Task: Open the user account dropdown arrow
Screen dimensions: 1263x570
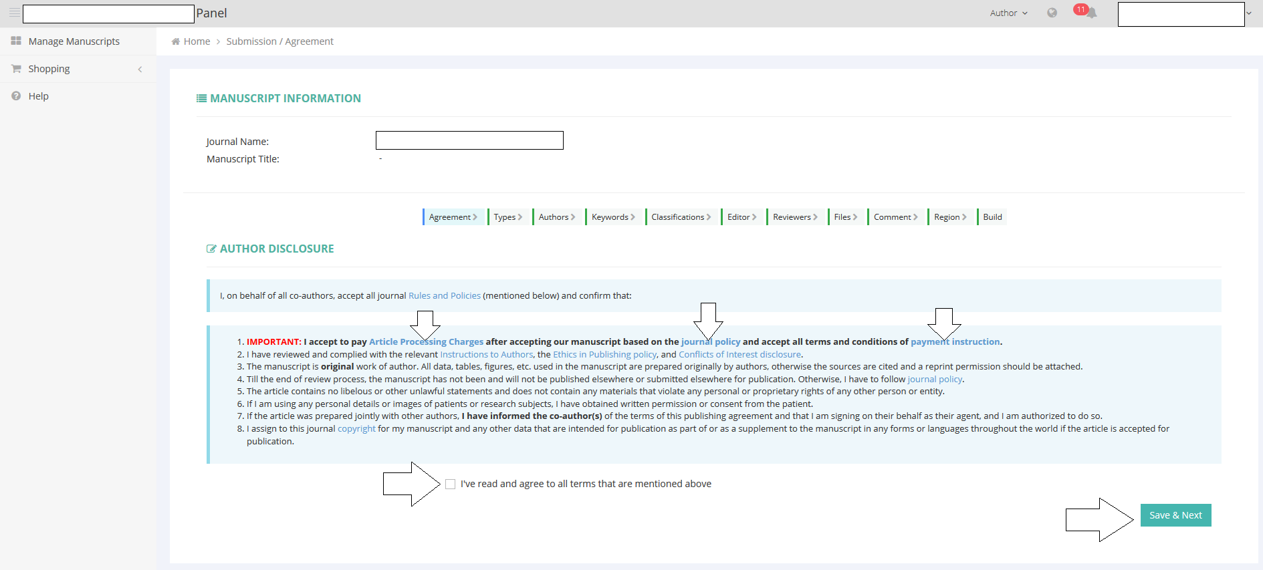Action: [x=1248, y=13]
